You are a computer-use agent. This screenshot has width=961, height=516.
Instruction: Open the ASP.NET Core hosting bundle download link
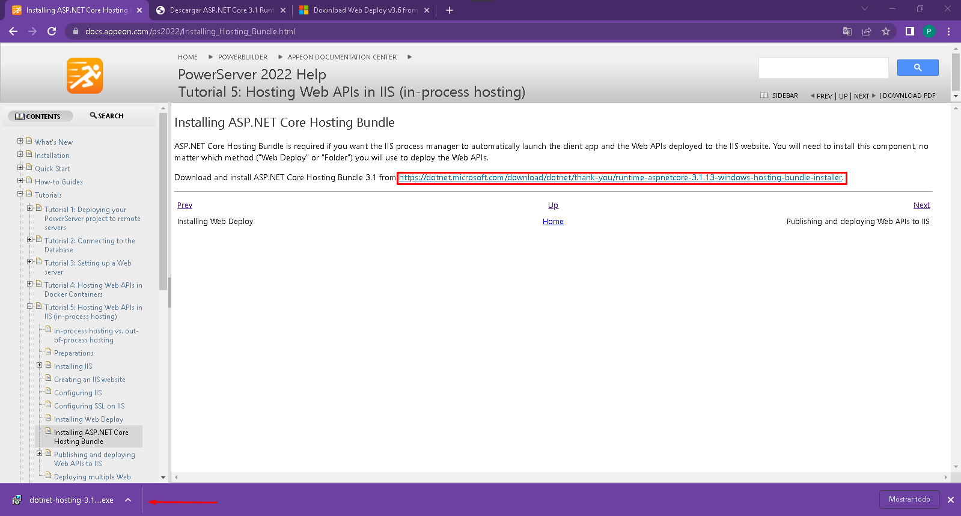tap(621, 178)
